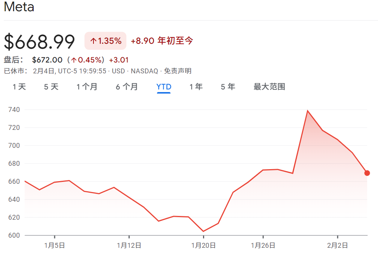Click the after-hours price $672.00
This screenshot has width=378, height=253.
click(x=47, y=60)
